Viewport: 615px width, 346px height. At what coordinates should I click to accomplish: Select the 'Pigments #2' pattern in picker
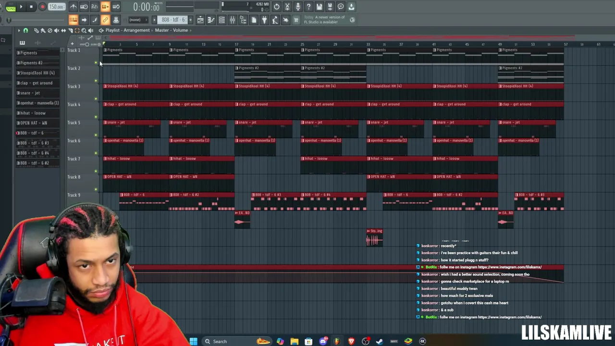[x=37, y=63]
